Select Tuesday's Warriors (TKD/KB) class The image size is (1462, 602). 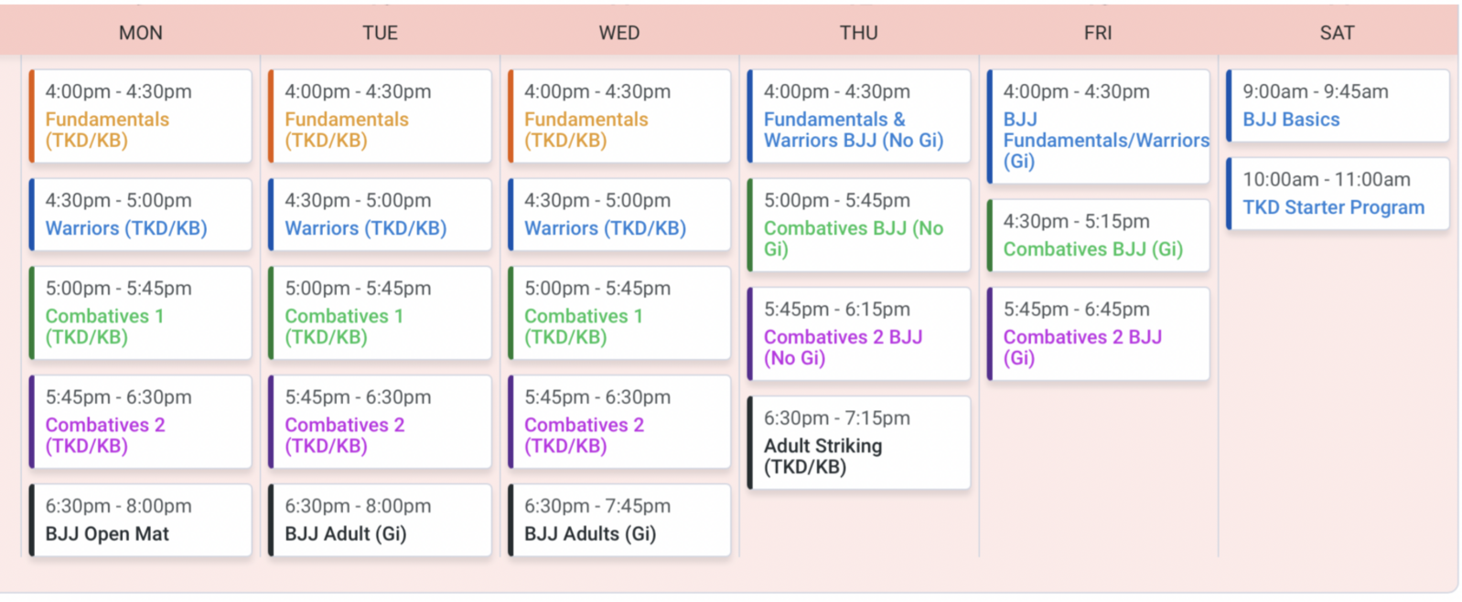381,215
